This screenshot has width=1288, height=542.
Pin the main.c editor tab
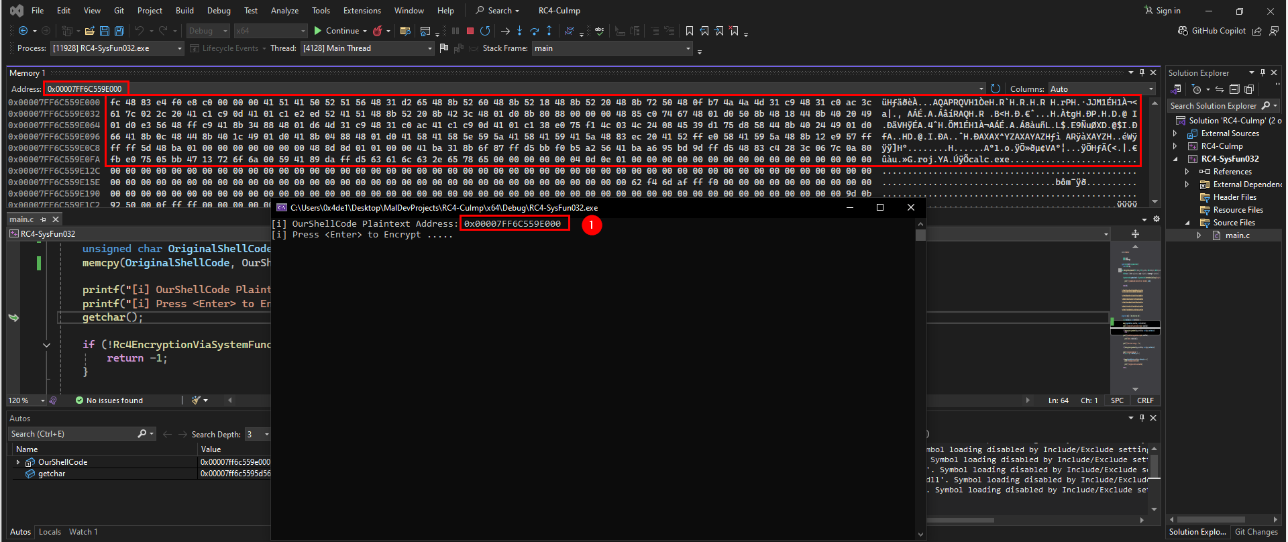click(44, 219)
